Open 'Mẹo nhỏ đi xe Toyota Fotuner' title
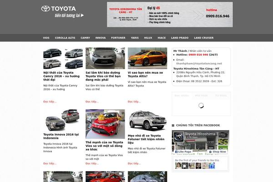Viewport: 273px width, 182px height. pyautogui.click(x=146, y=139)
